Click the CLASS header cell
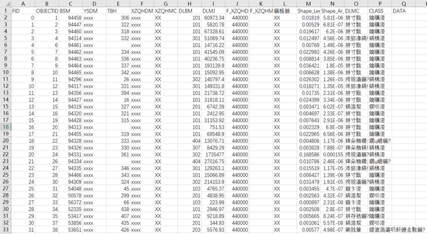This screenshot has width=427, height=234. pos(380,11)
